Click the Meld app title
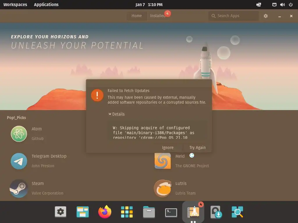Viewport: 298px width, 223px height. [x=180, y=156]
